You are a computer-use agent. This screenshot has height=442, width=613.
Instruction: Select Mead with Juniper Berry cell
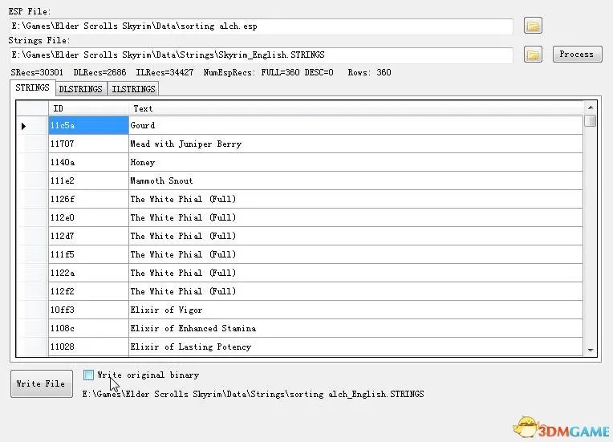click(x=355, y=144)
